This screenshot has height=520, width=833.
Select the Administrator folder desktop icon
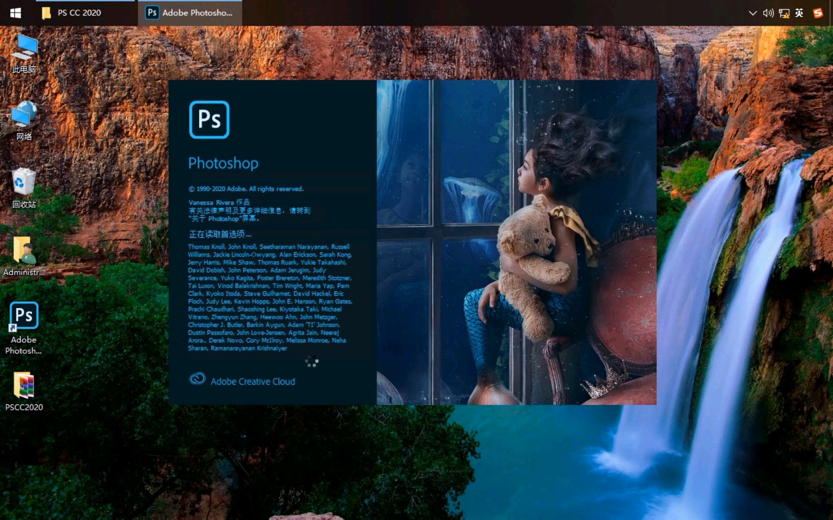coord(24,256)
